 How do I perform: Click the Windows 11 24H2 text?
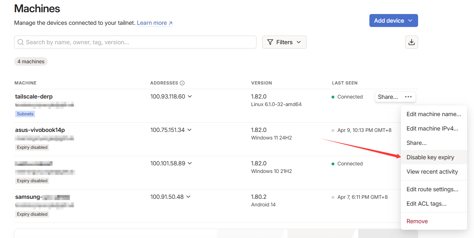[x=271, y=138]
